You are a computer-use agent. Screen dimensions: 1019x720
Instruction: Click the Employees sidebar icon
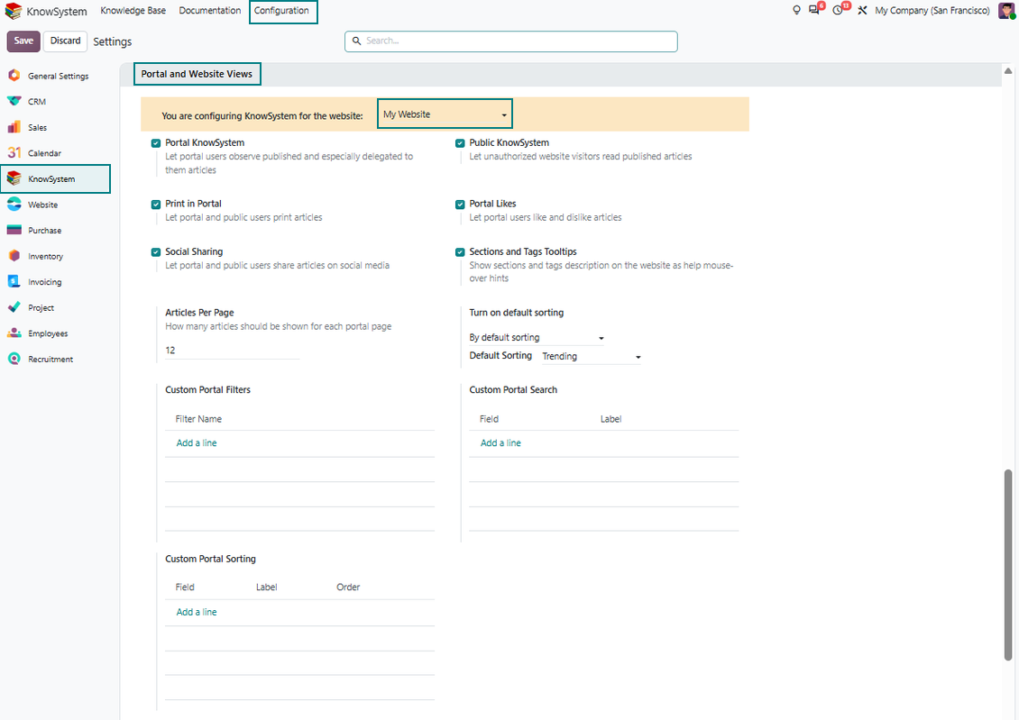coord(14,333)
